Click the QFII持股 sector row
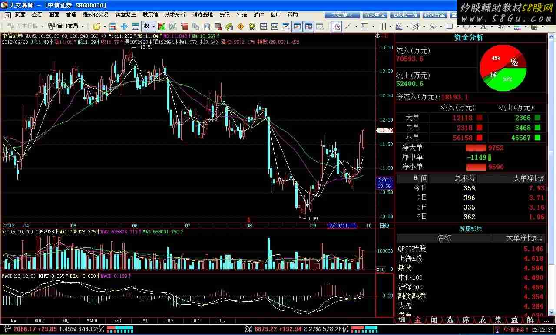 [x=471, y=249]
